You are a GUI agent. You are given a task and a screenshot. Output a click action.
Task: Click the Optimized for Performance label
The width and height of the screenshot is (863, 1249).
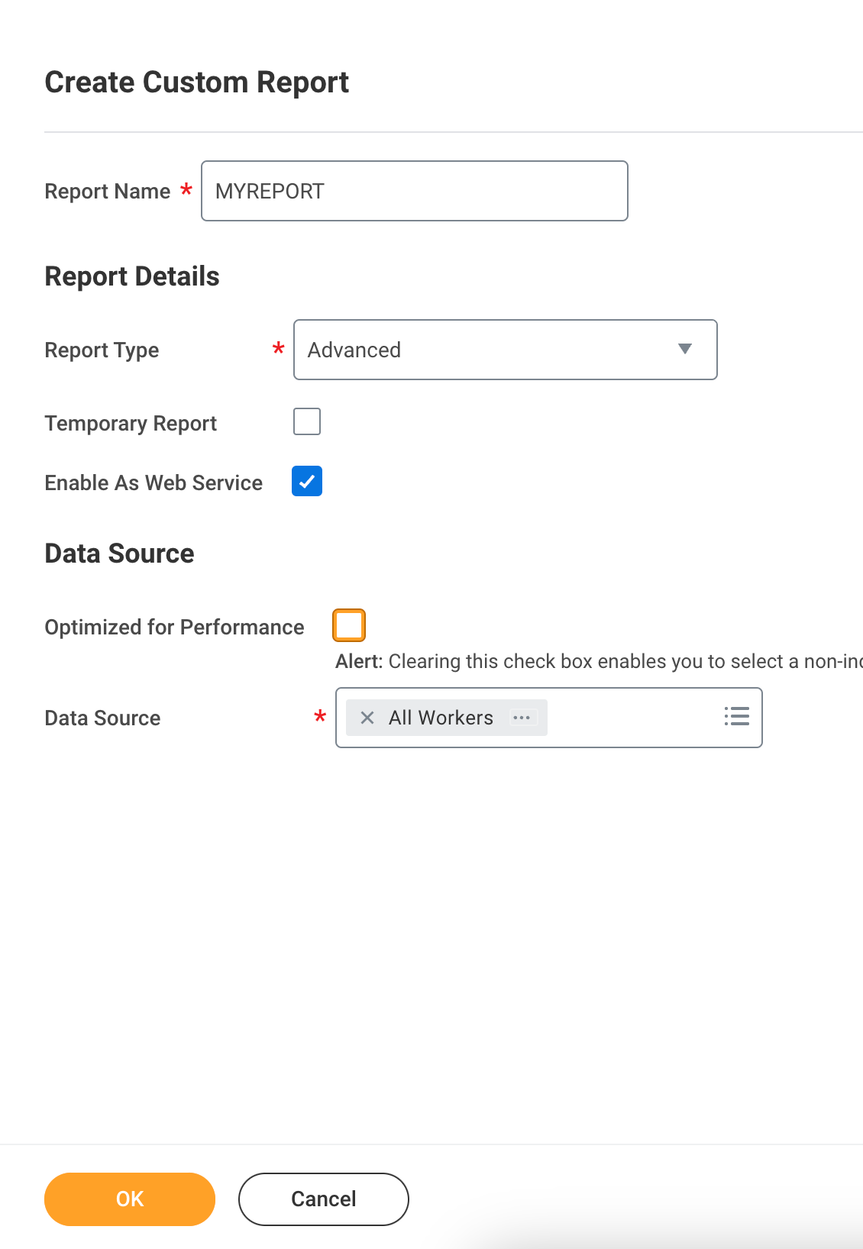coord(174,627)
